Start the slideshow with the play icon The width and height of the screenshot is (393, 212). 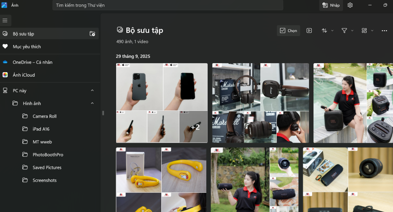click(309, 31)
